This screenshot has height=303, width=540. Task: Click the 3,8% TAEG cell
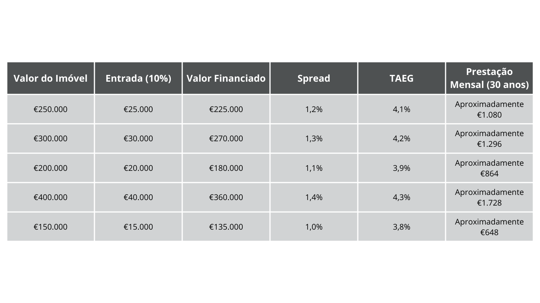(x=402, y=227)
